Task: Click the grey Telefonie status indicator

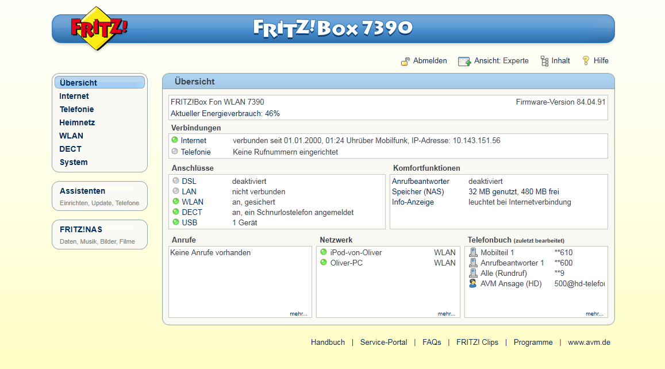Action: click(175, 151)
